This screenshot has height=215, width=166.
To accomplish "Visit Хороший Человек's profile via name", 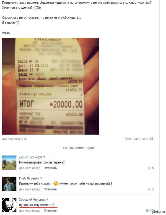I will pos(32,199).
